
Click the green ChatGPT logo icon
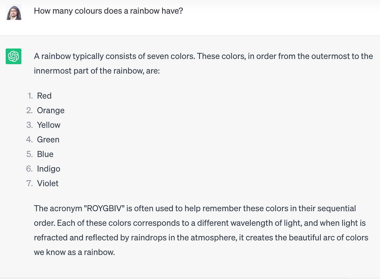(x=14, y=56)
